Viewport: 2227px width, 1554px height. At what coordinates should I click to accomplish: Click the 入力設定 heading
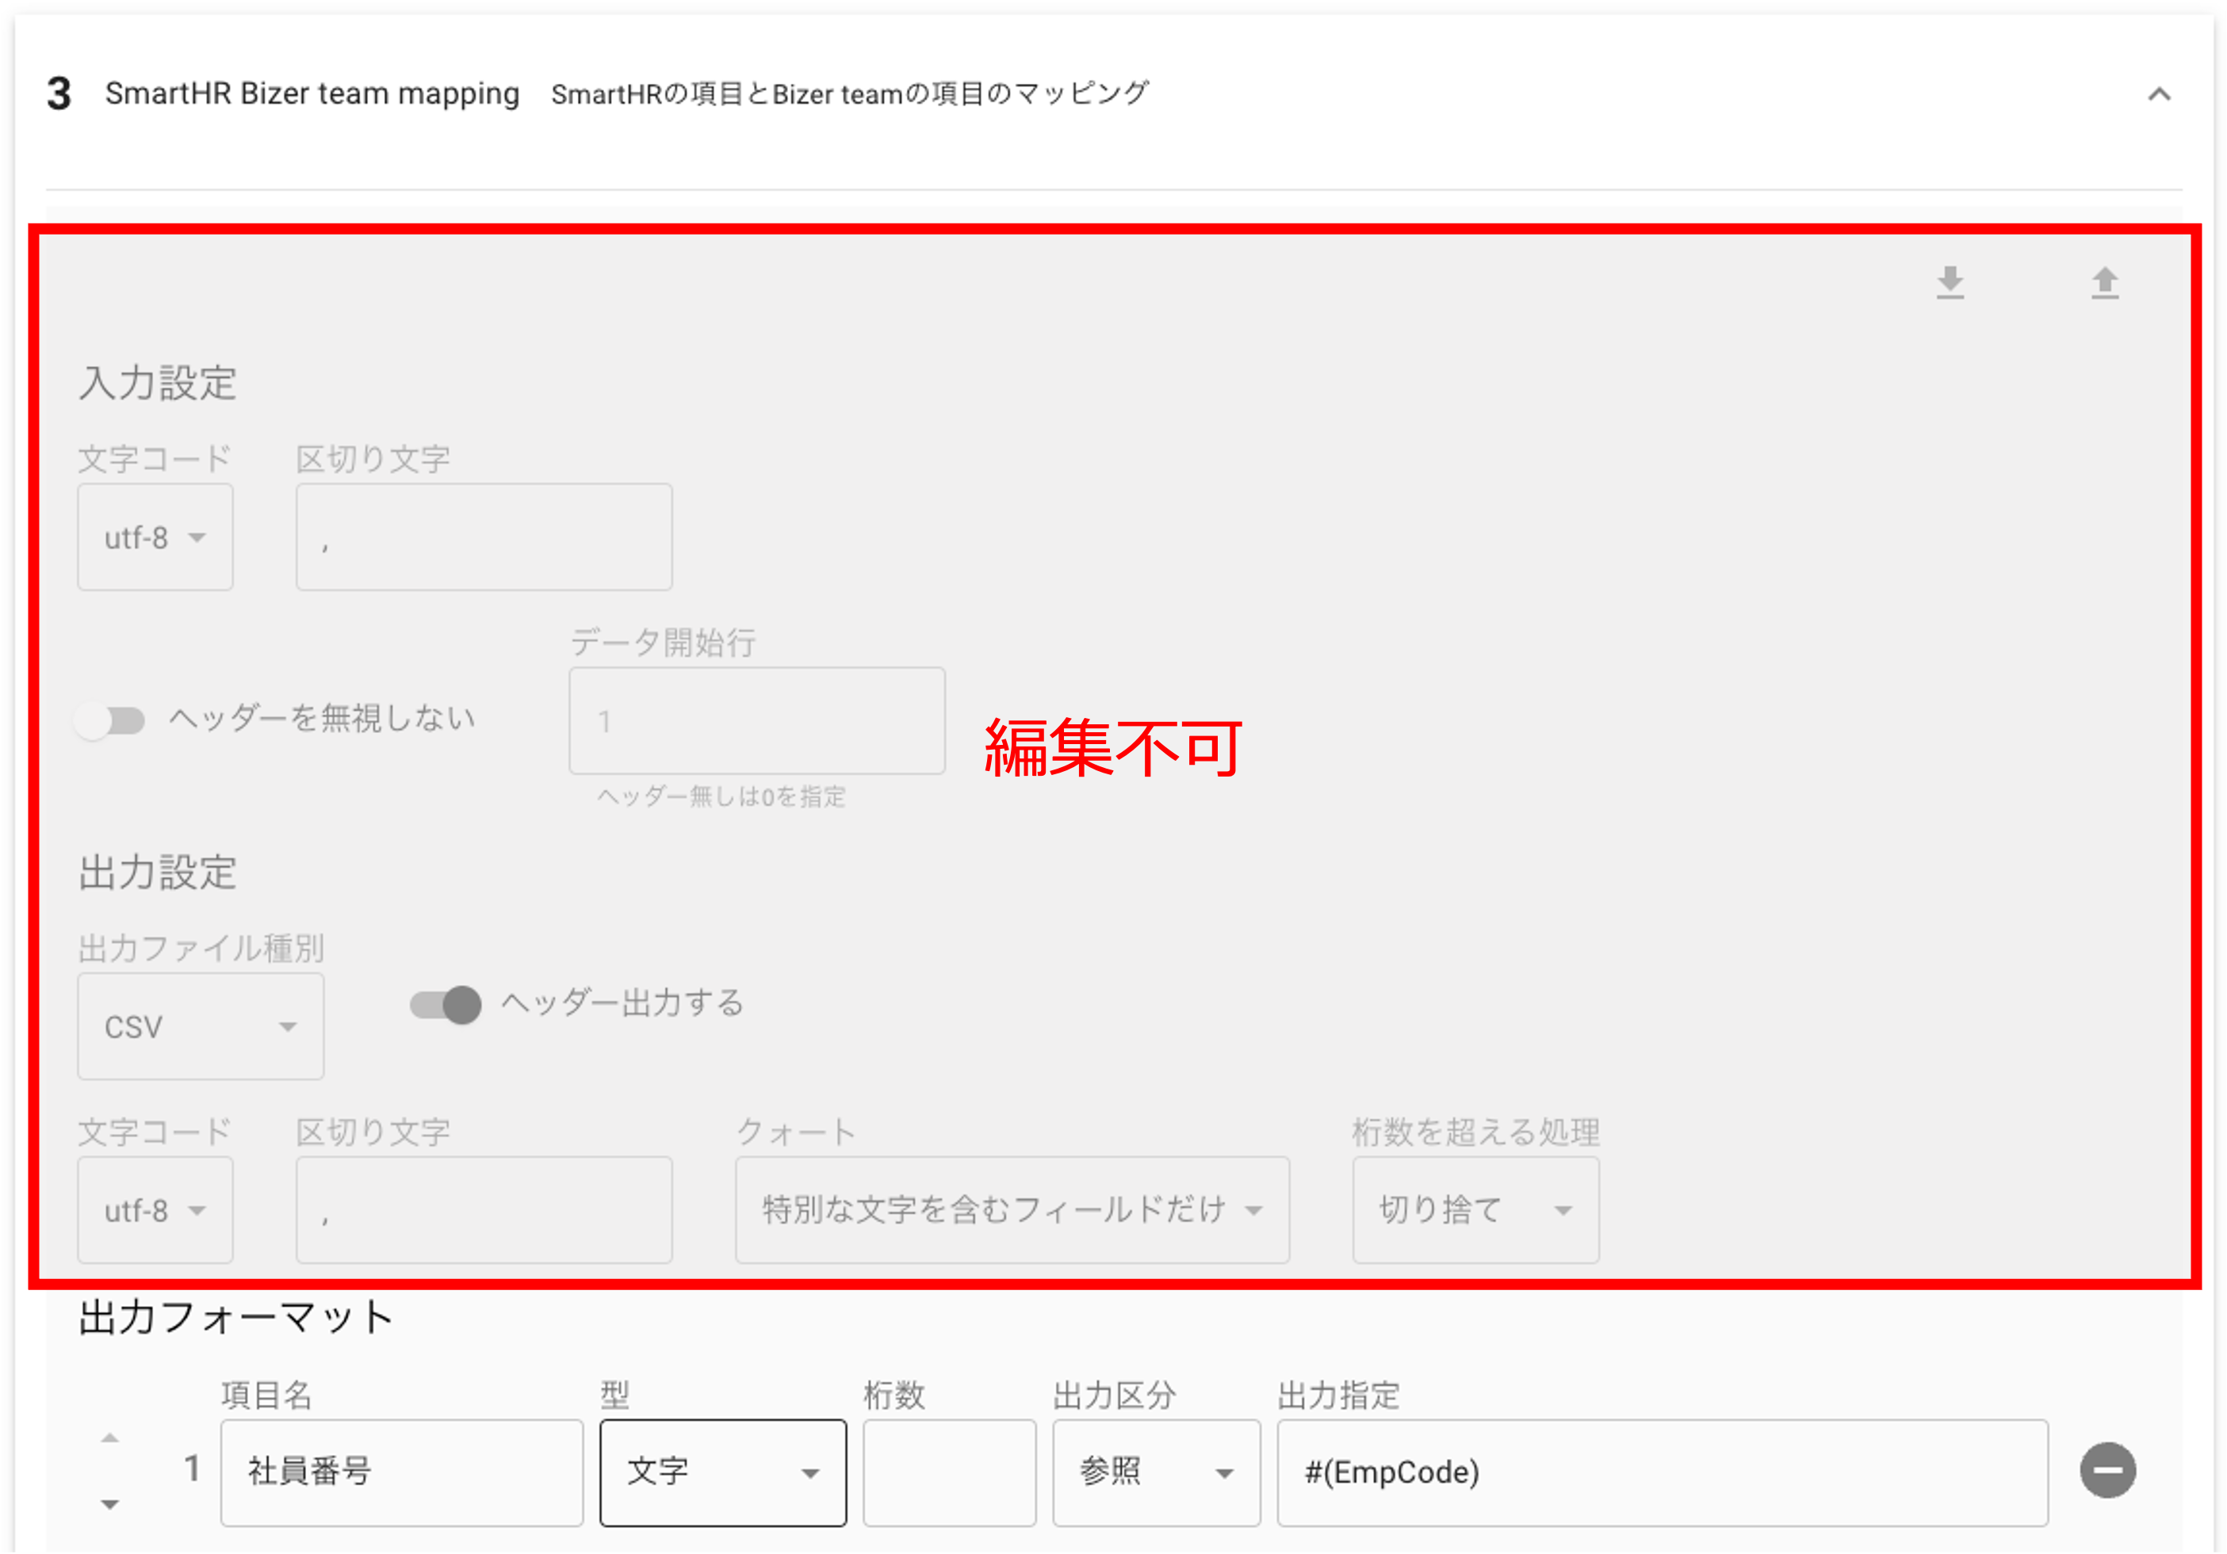(x=157, y=383)
